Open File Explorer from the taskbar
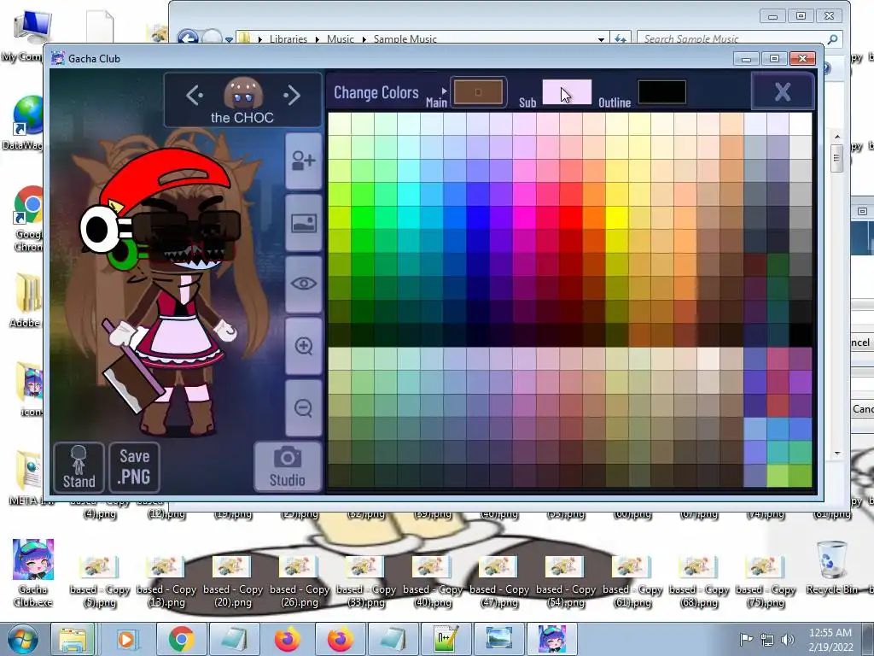Screen dimensions: 874x656 [73, 639]
